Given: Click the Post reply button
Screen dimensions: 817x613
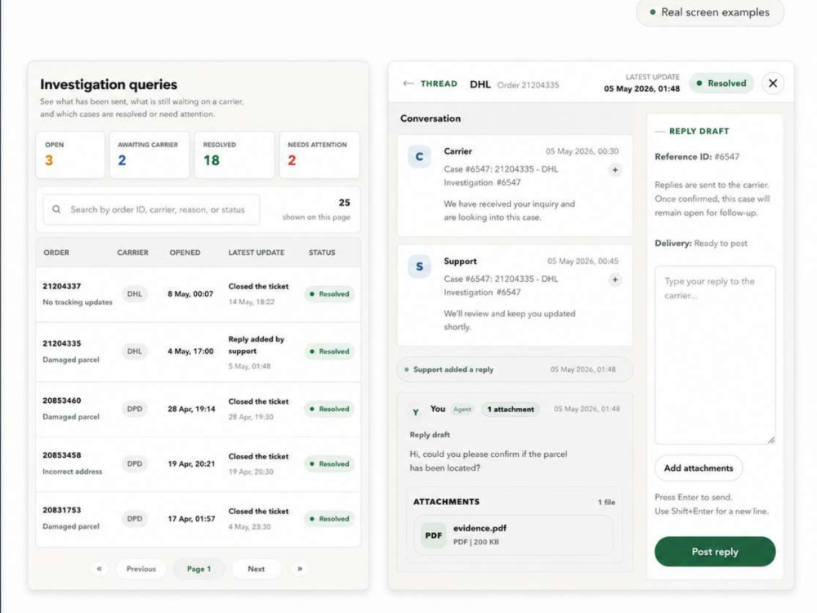Looking at the screenshot, I should [715, 552].
